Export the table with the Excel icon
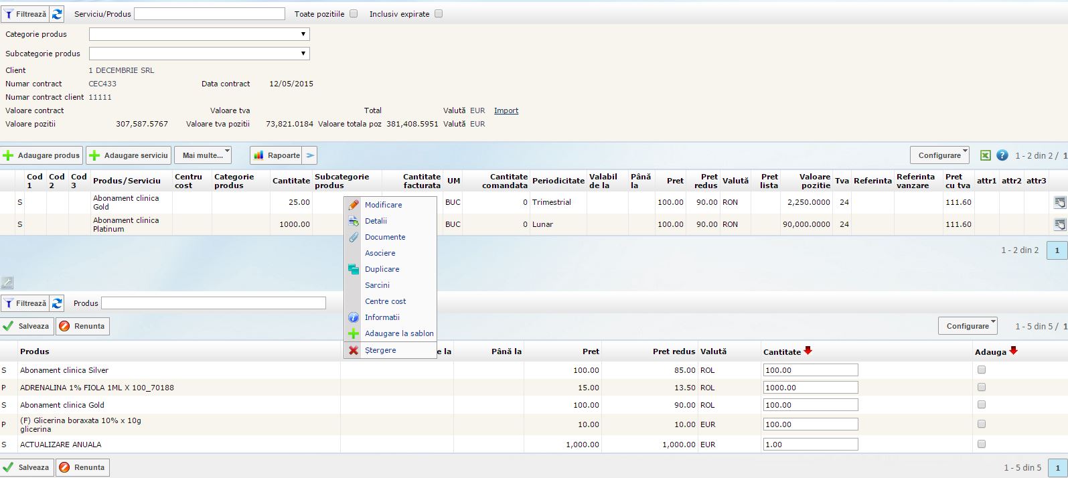 click(x=985, y=155)
